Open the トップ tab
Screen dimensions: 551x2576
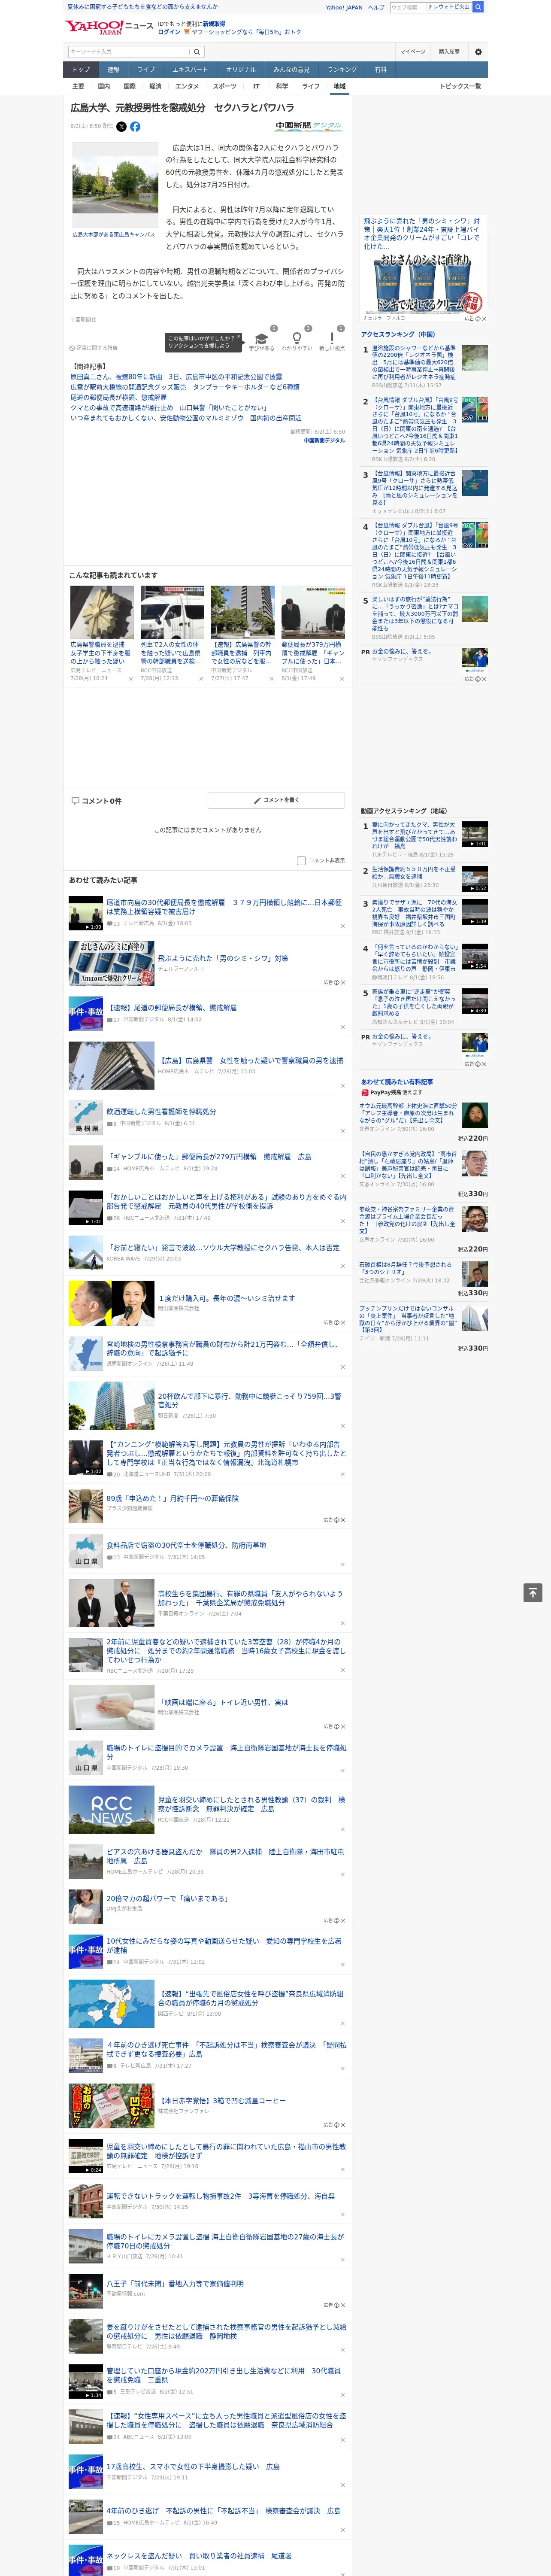pos(81,70)
